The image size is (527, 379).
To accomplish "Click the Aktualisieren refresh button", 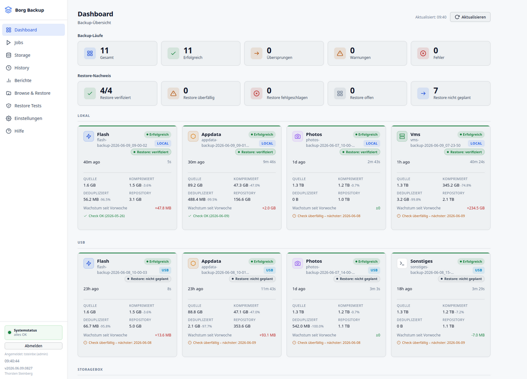I will [x=470, y=17].
